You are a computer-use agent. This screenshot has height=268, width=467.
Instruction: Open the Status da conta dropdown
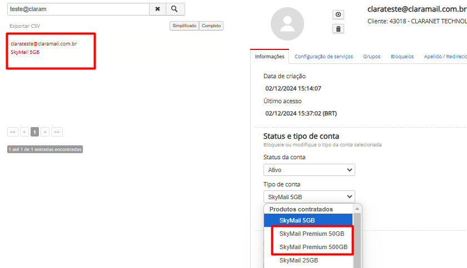click(309, 170)
